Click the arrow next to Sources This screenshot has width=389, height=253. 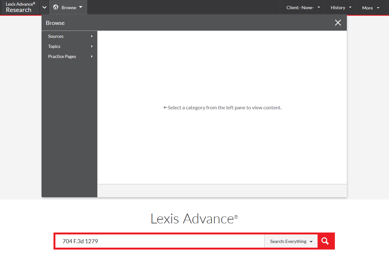pyautogui.click(x=92, y=36)
